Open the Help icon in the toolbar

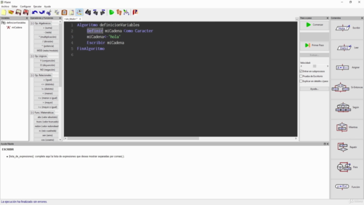click(x=135, y=13)
